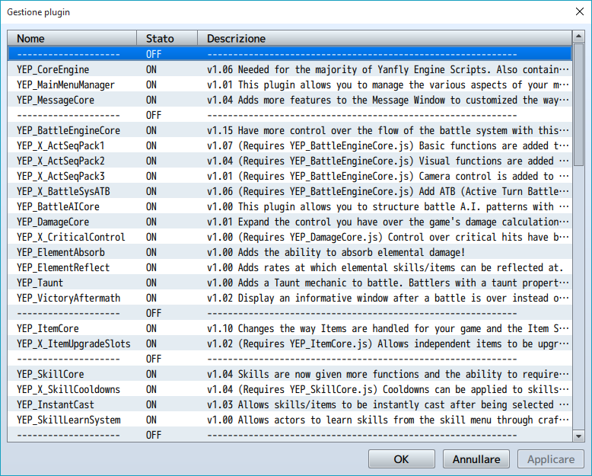Select the YEP_DamageCore plugin row
The width and height of the screenshot is (592, 476).
(x=290, y=222)
